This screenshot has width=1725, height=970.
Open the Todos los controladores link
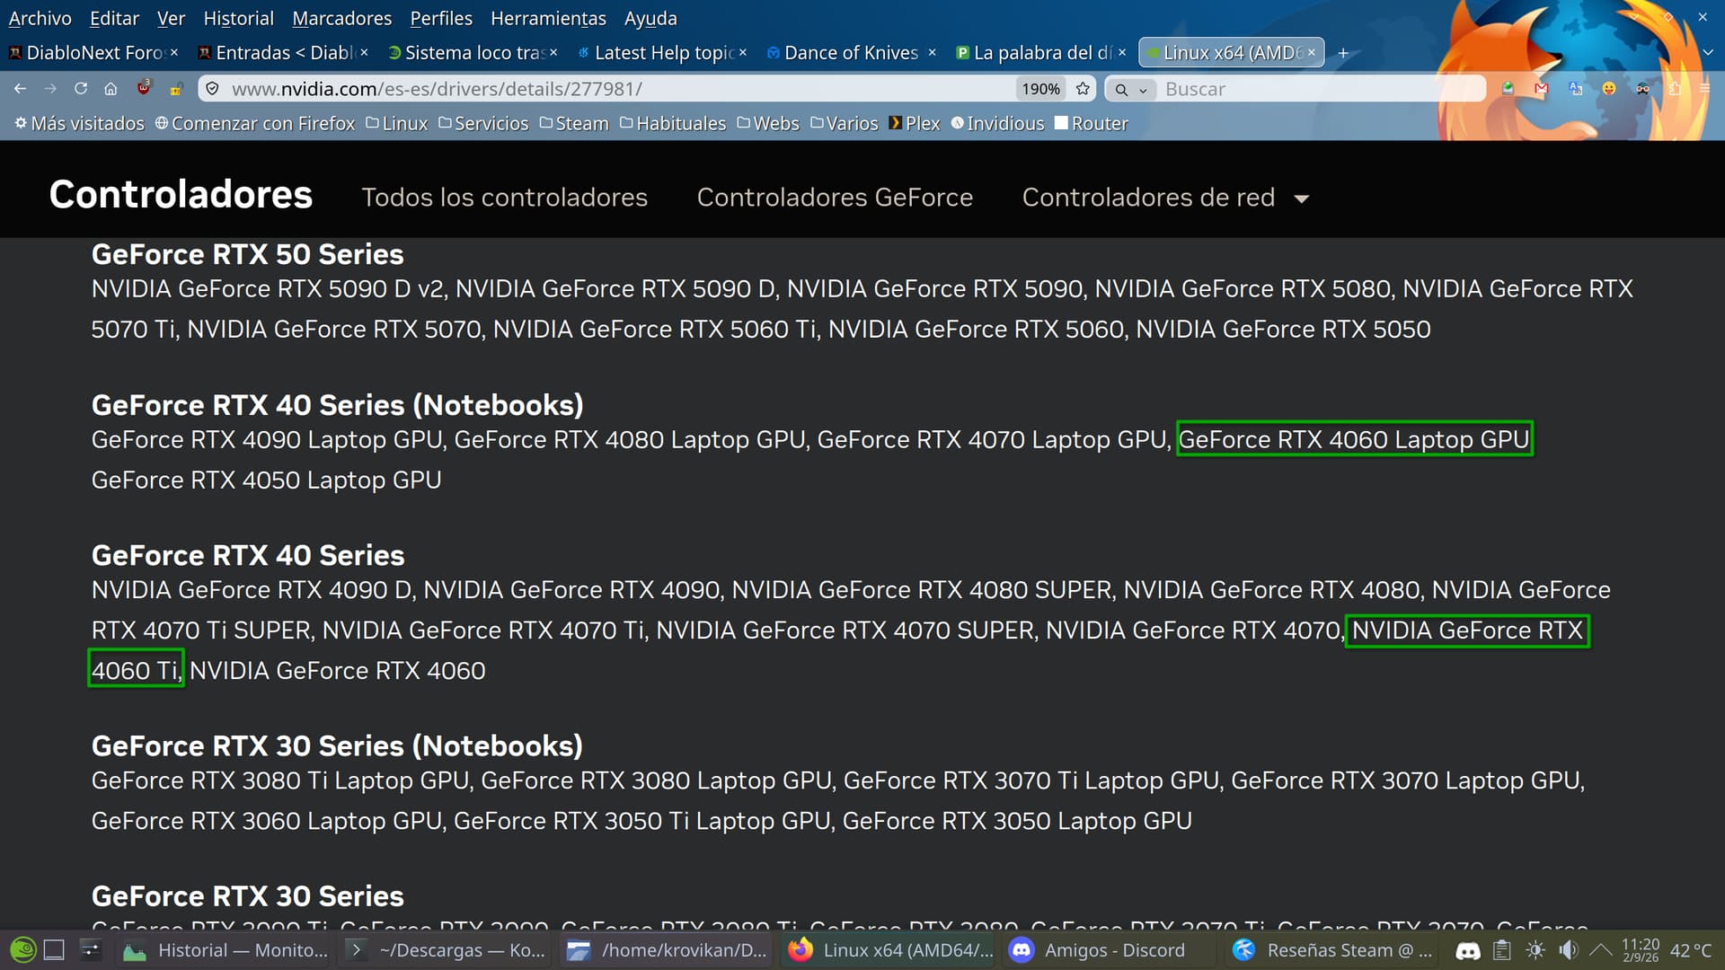tap(504, 198)
